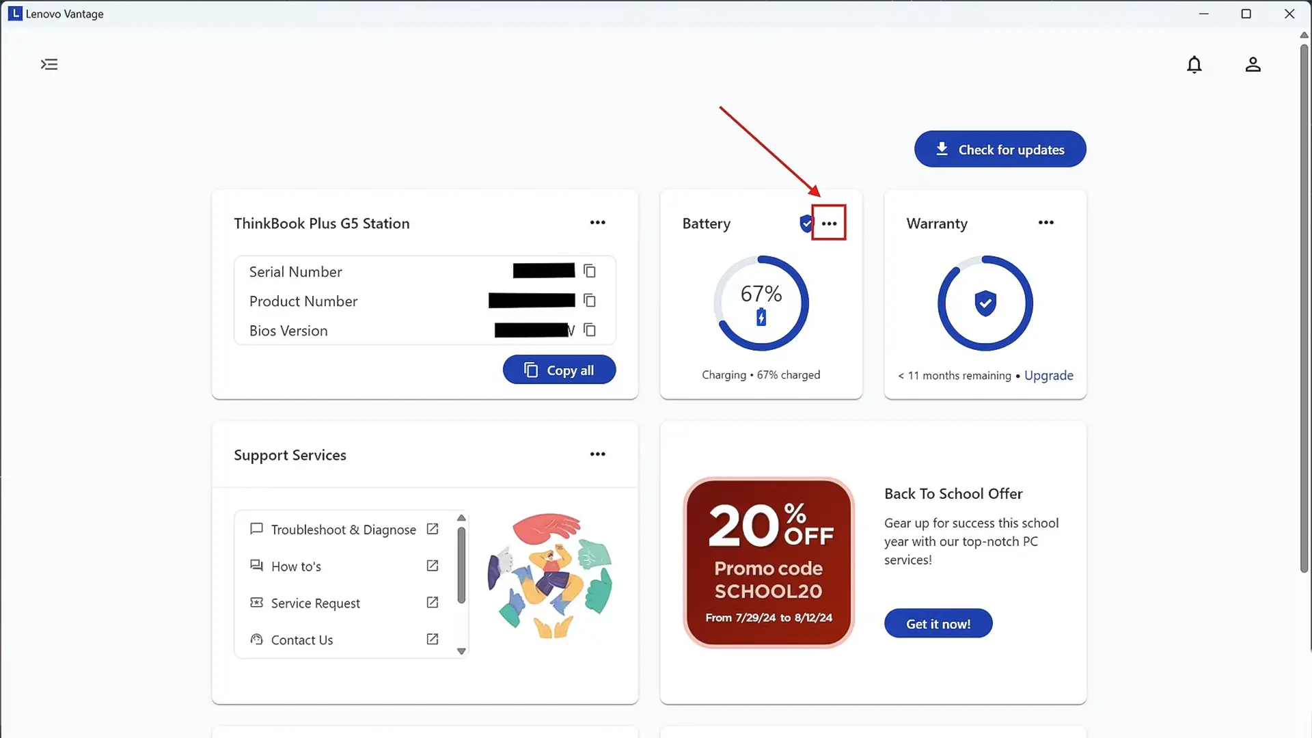1312x738 pixels.
Task: Click the Bios Version label
Action: (288, 331)
